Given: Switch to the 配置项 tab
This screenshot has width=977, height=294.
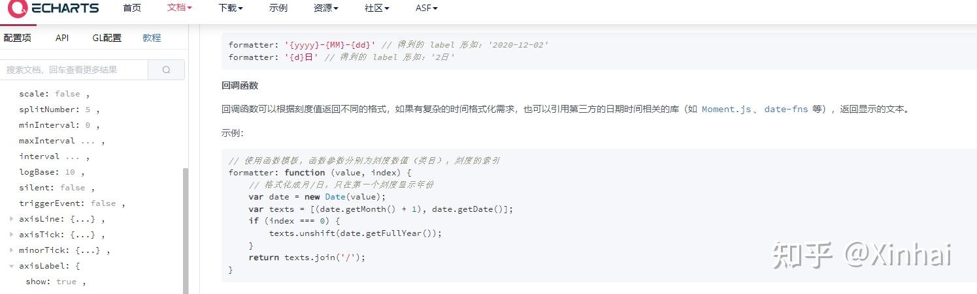Looking at the screenshot, I should pyautogui.click(x=17, y=38).
